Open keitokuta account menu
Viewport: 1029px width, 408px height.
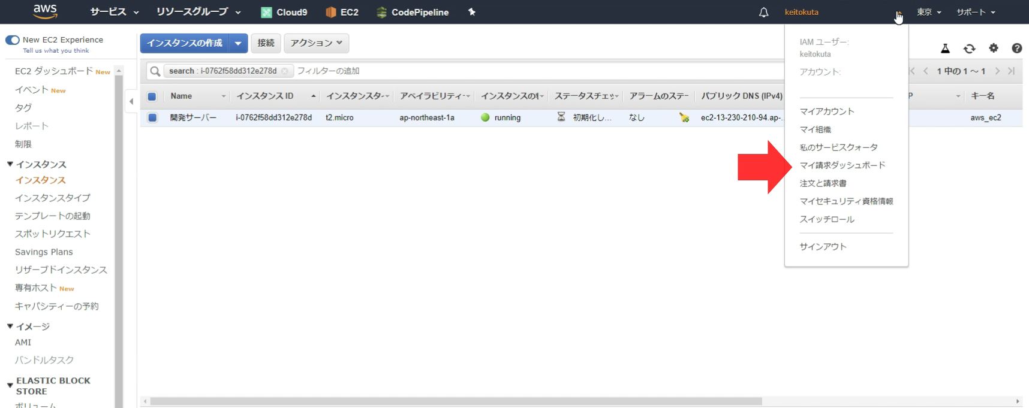[x=801, y=12]
